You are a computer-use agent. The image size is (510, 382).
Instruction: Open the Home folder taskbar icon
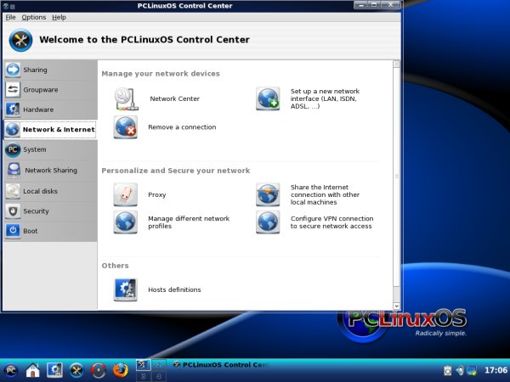[x=32, y=371]
